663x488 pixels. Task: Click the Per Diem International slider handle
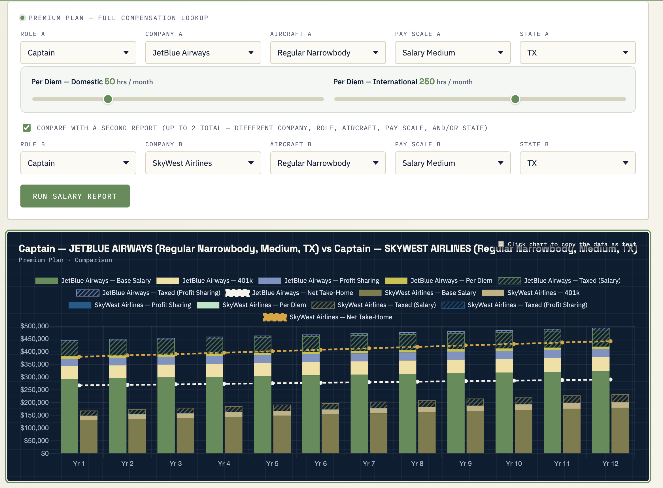point(515,99)
